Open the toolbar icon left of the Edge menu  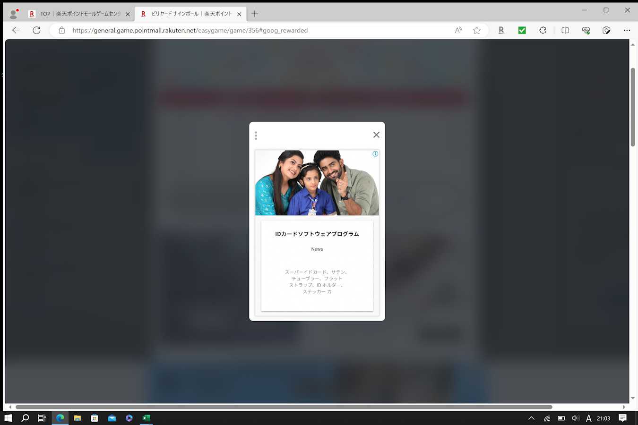[x=607, y=30]
